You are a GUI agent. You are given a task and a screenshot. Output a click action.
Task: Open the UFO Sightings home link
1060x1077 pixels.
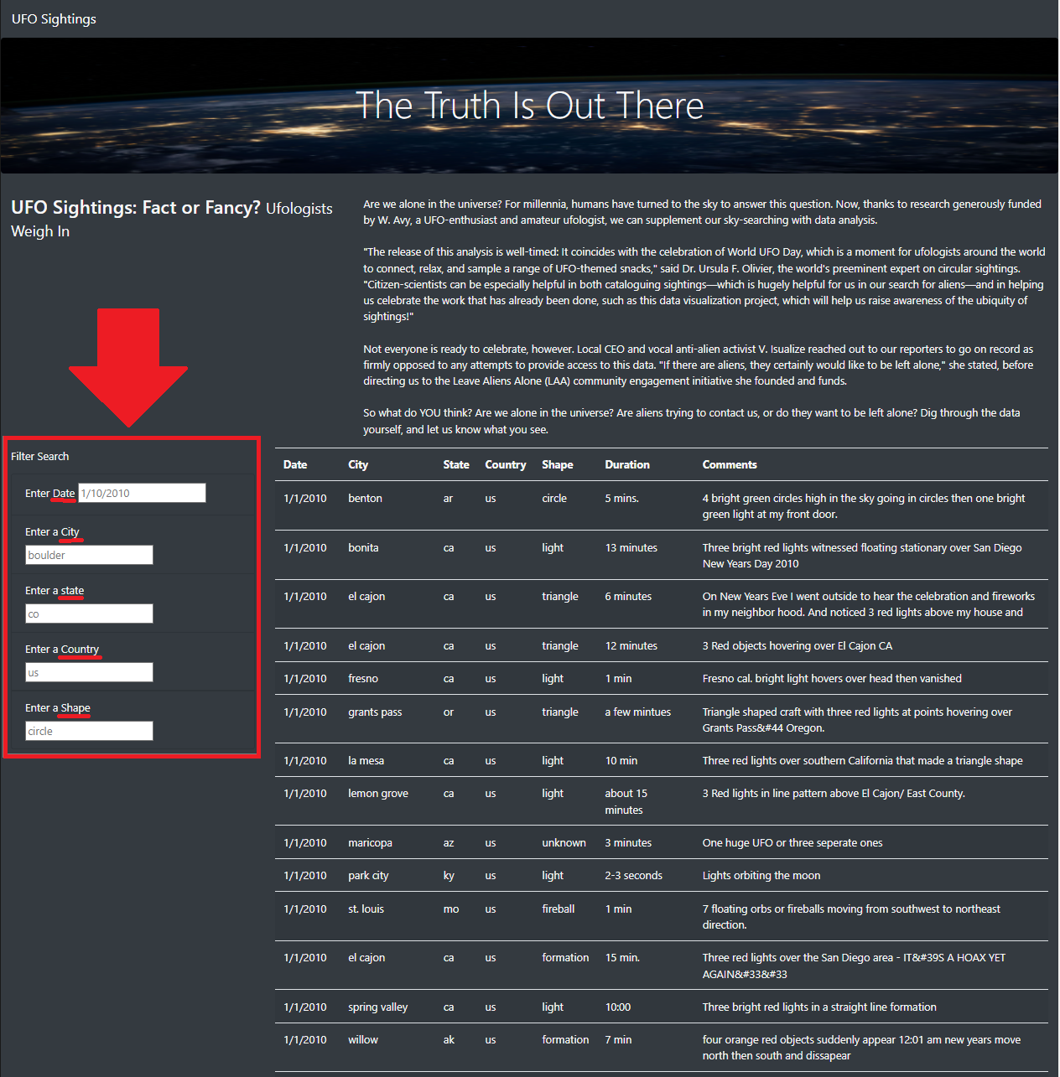pos(54,18)
